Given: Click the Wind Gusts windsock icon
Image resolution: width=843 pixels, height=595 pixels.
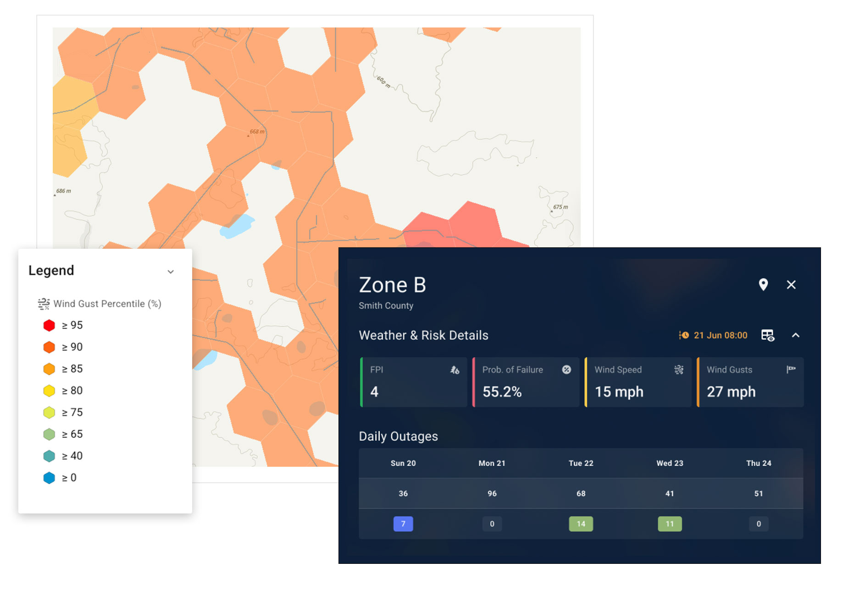Looking at the screenshot, I should (791, 369).
